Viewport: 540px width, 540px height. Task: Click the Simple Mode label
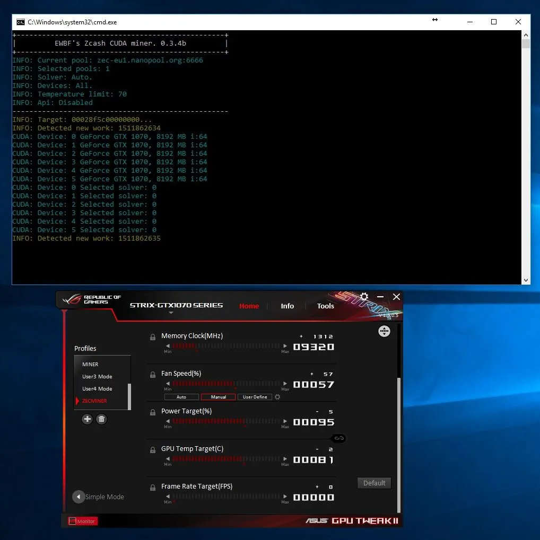[x=104, y=497]
